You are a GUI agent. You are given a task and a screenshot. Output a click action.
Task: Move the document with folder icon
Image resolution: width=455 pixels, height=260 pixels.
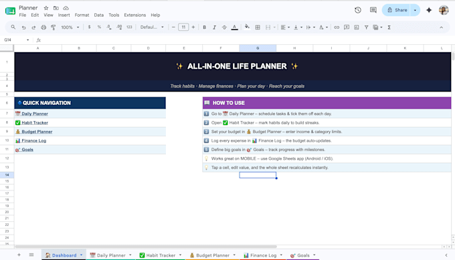pyautogui.click(x=56, y=8)
